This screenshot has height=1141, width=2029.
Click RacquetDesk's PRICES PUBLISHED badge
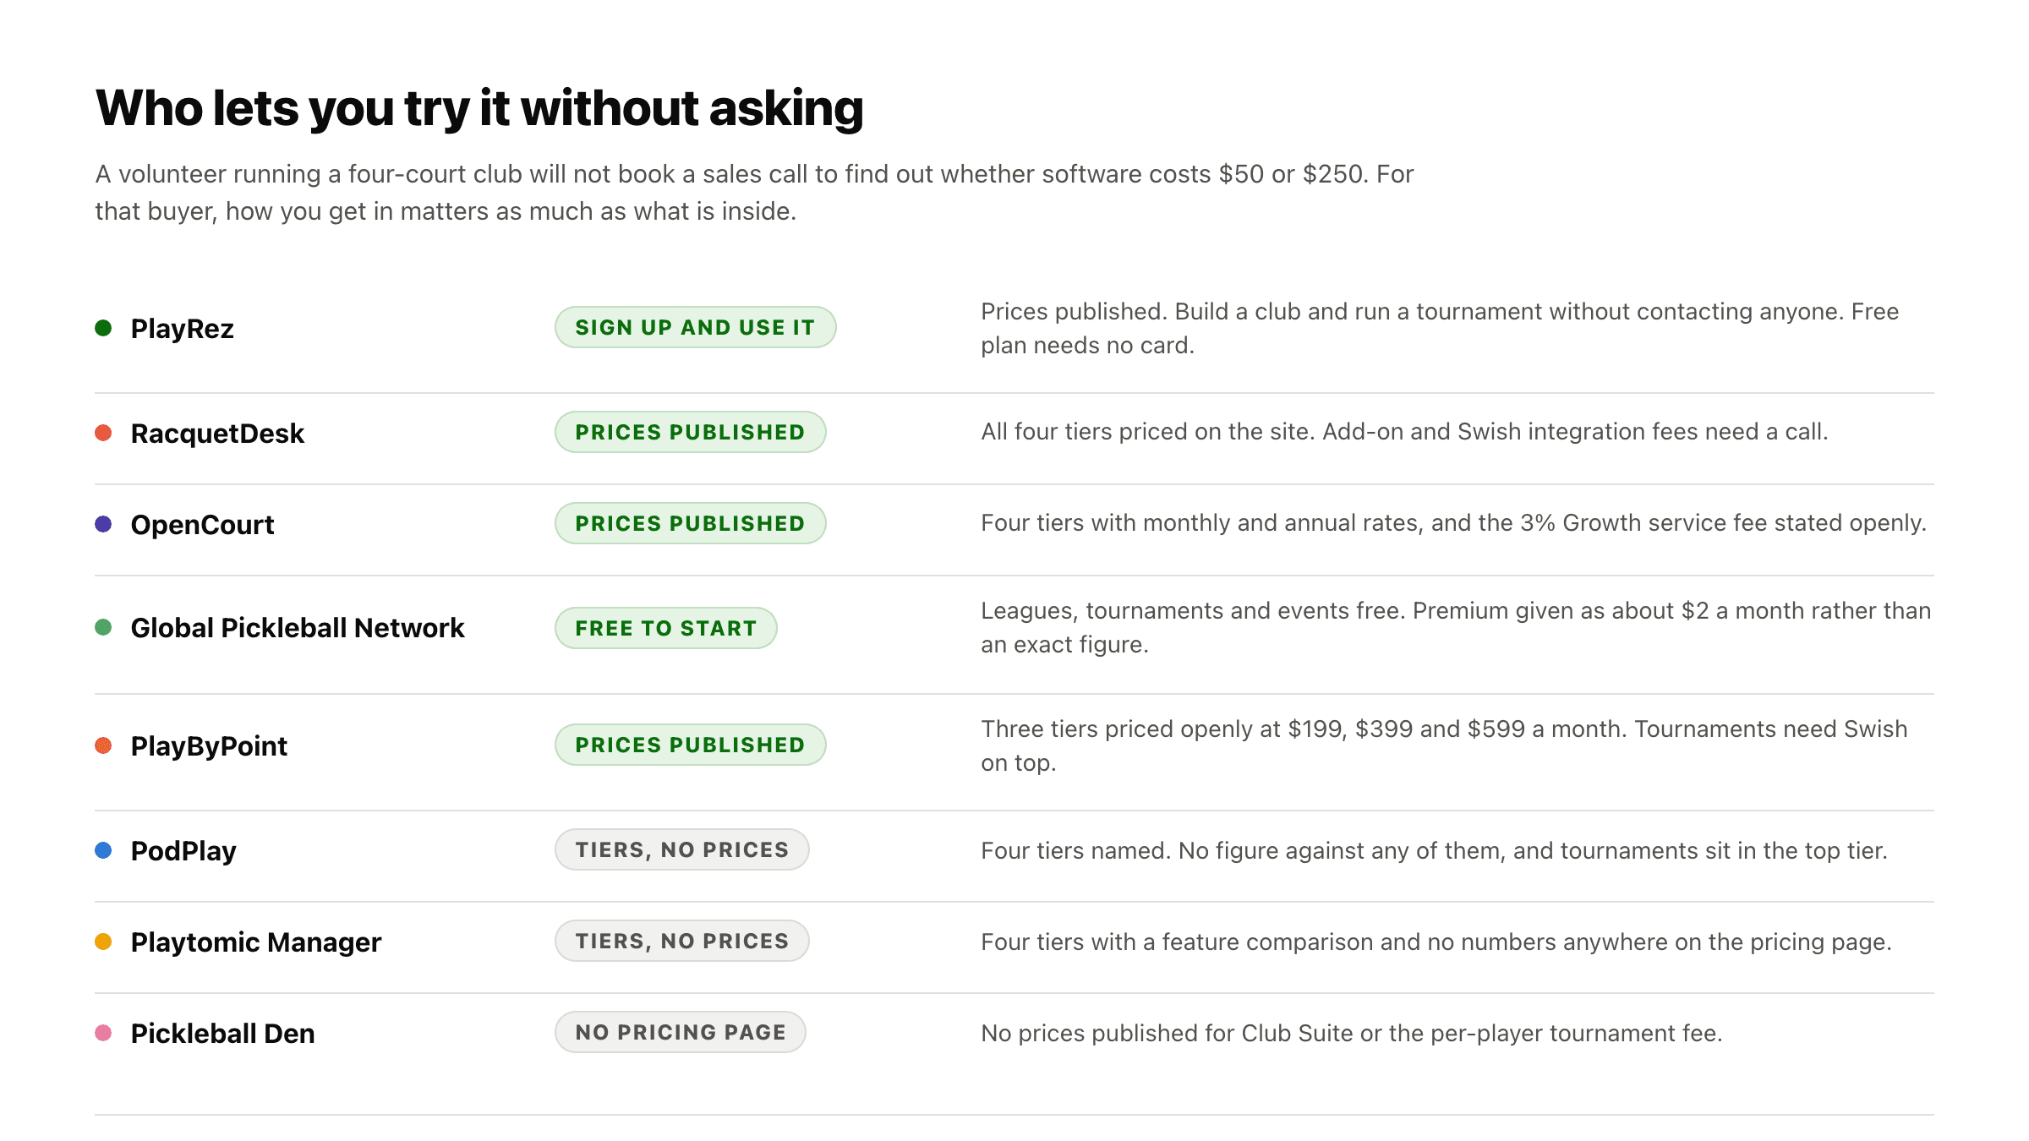(x=690, y=432)
